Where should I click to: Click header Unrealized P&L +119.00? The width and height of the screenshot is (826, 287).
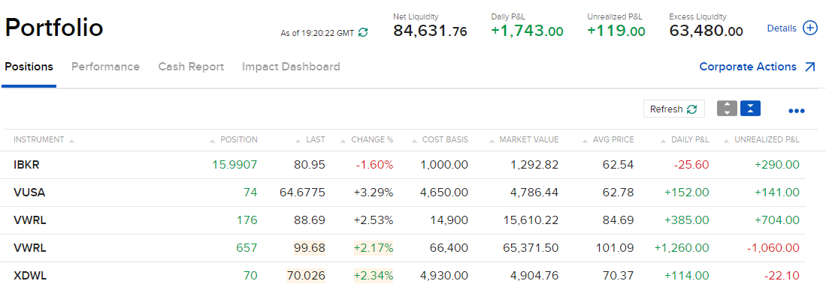click(x=616, y=31)
